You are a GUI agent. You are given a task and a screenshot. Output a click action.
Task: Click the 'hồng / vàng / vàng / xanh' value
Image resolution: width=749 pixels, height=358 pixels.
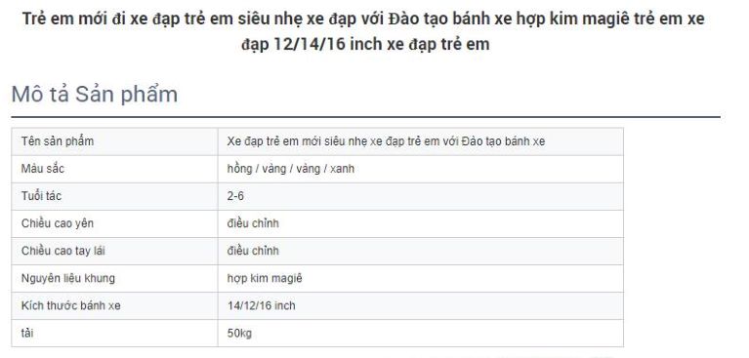click(x=290, y=169)
